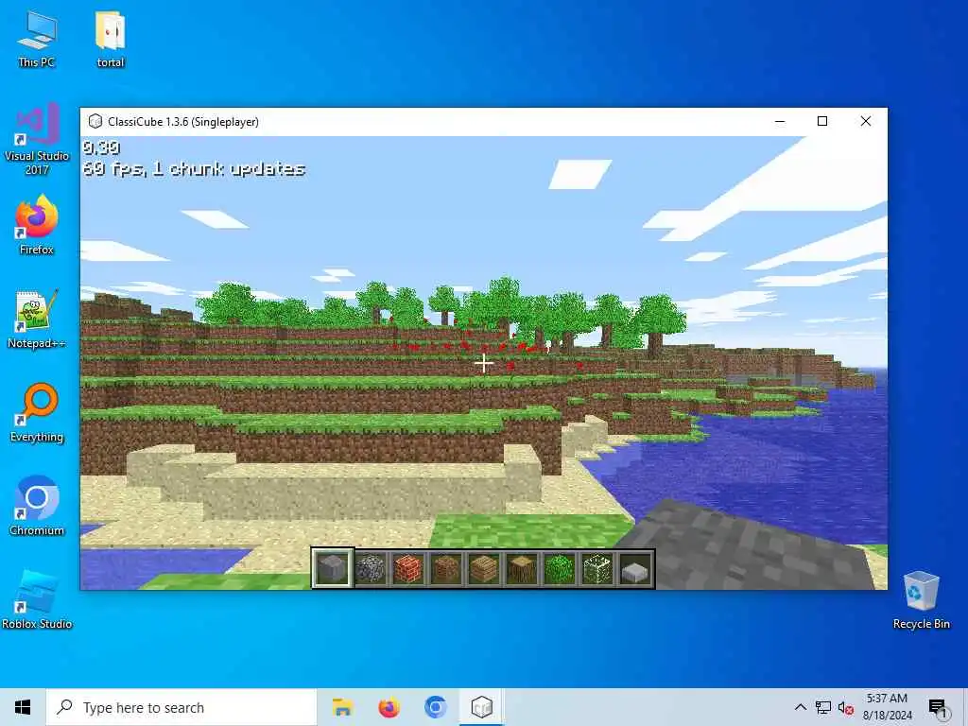
Task: Click the ClassiCube 1.3.6 (Singleplayer) window title
Action: tap(182, 122)
